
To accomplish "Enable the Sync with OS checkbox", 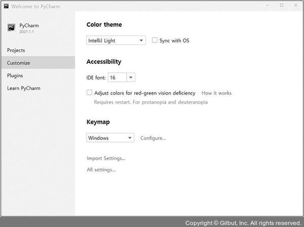I will click(155, 40).
